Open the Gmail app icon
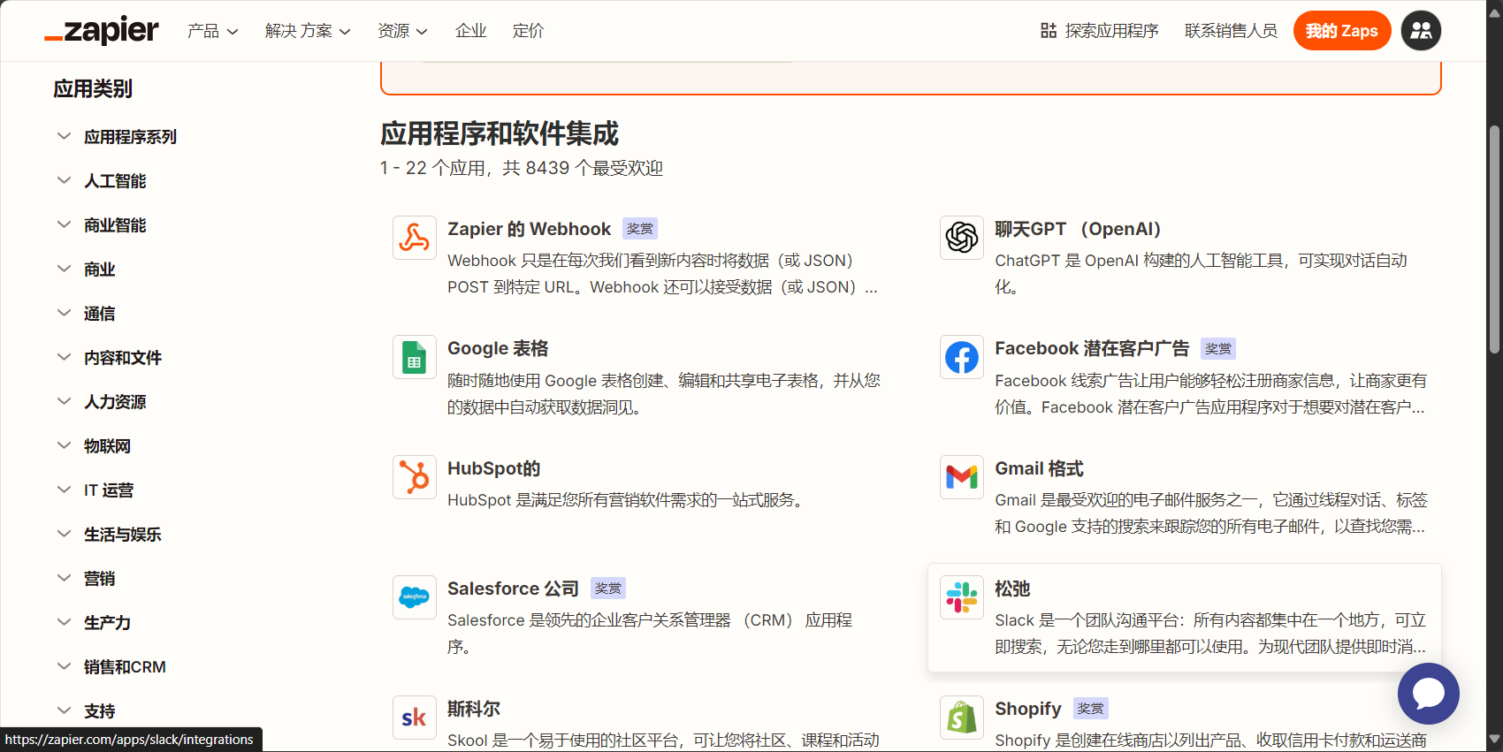This screenshot has width=1503, height=752. point(962,477)
